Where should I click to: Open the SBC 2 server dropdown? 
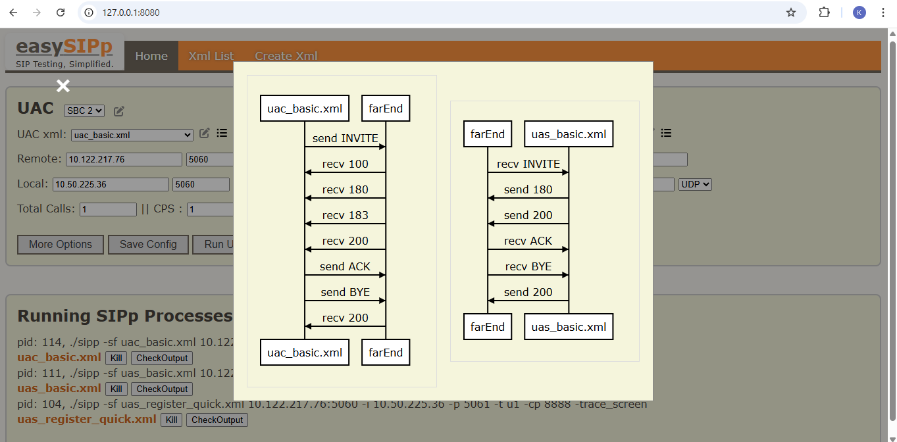coord(84,110)
